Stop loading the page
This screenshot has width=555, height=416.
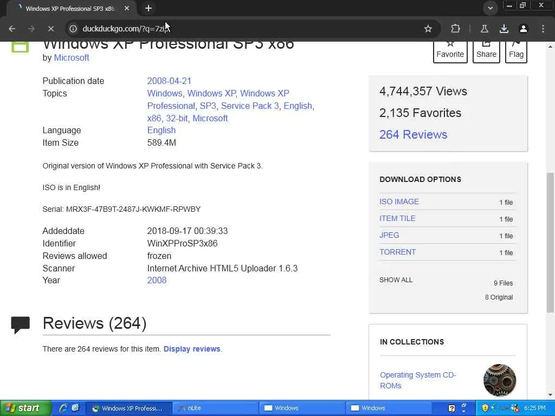[51, 29]
